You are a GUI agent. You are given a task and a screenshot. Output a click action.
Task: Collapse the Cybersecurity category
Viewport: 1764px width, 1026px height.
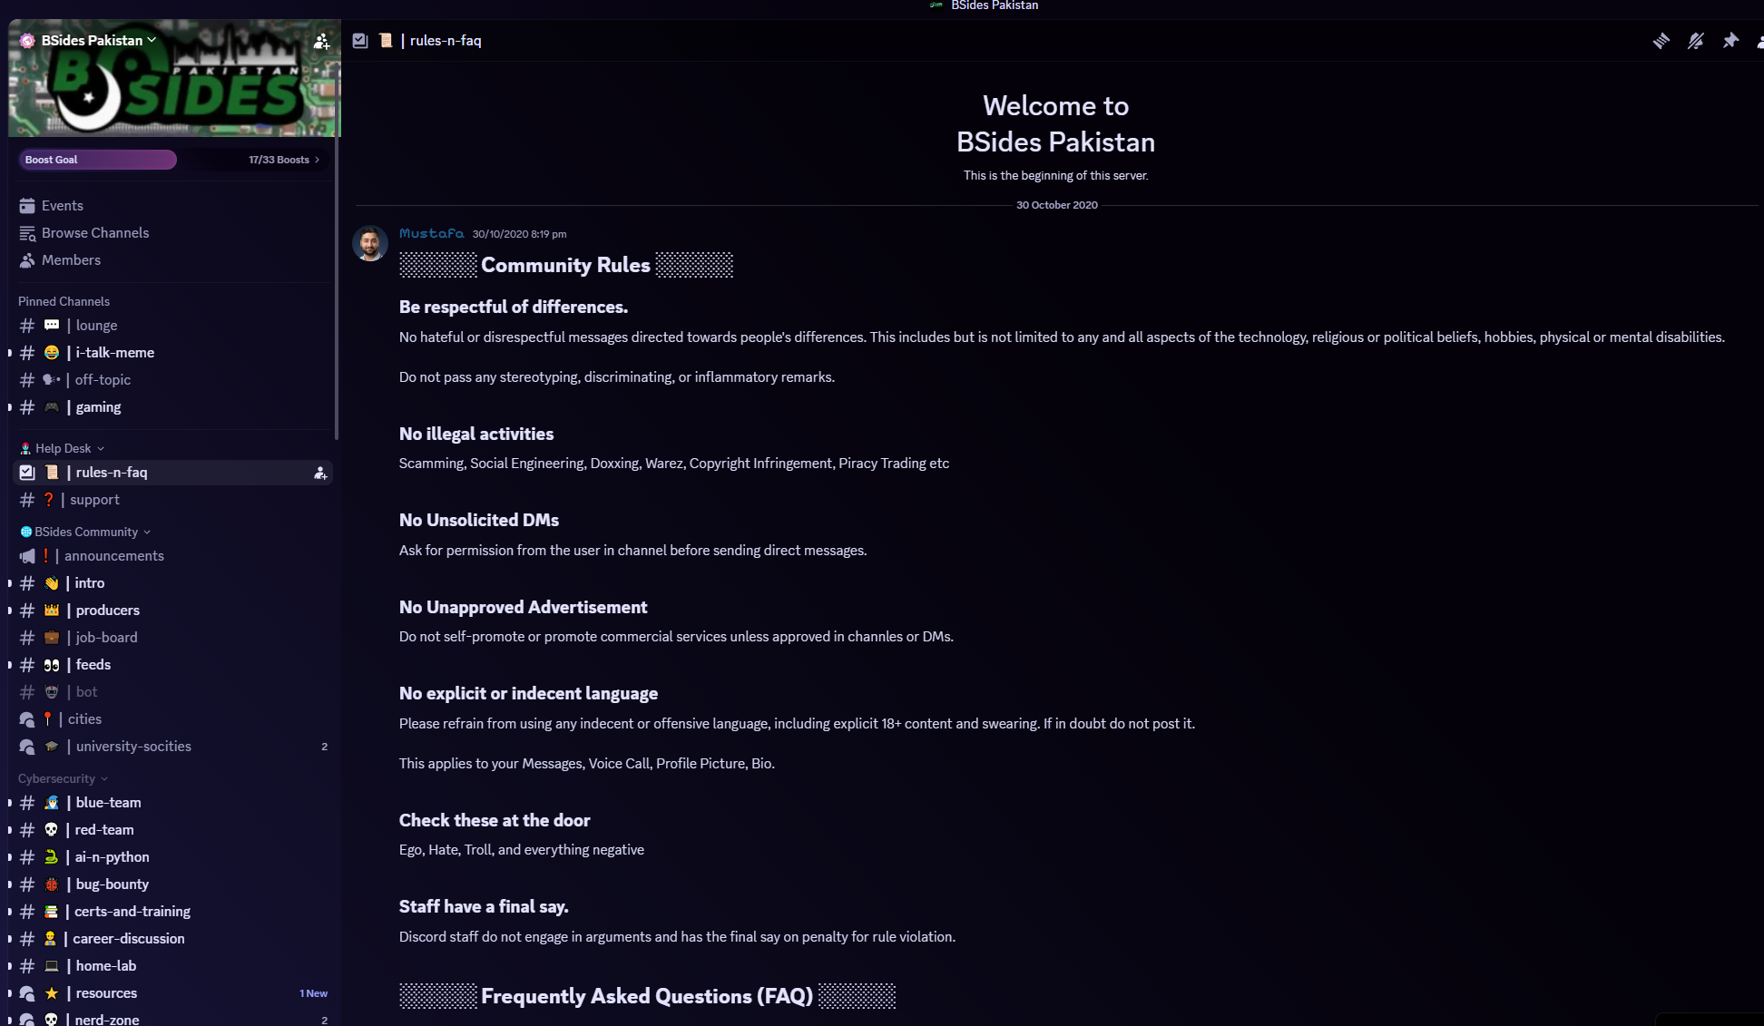[63, 778]
